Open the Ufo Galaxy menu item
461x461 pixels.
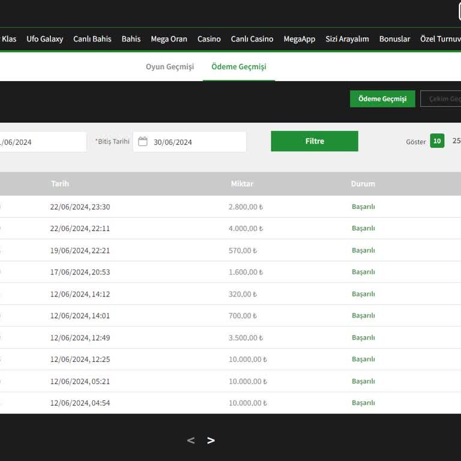point(44,39)
